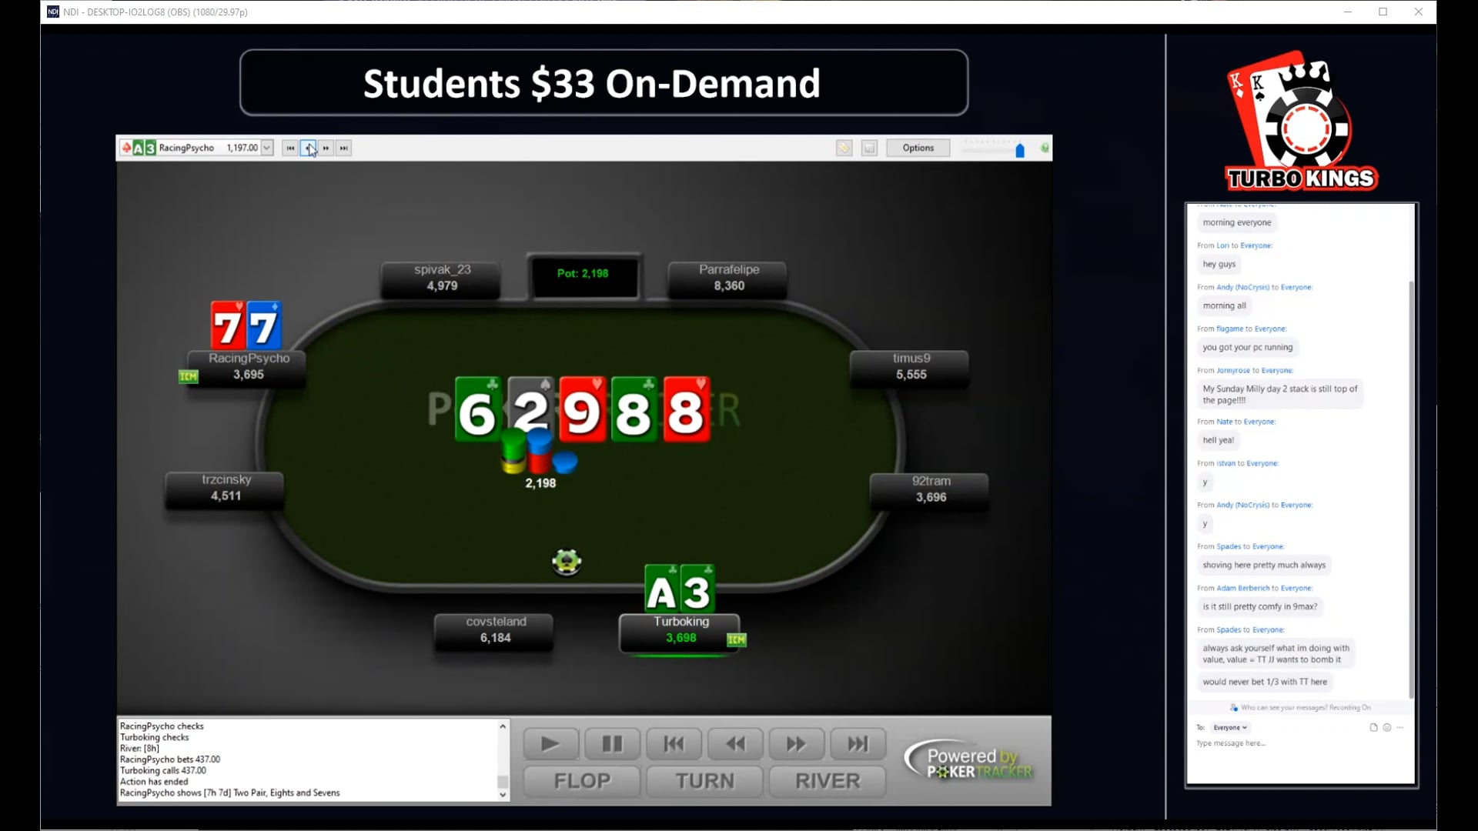Skip to end with the large replay control
Viewport: 1478px width, 831px height.
[858, 744]
